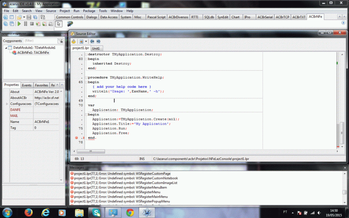Switch to the Data Access palette tab
349x218 pixels.
(x=109, y=17)
